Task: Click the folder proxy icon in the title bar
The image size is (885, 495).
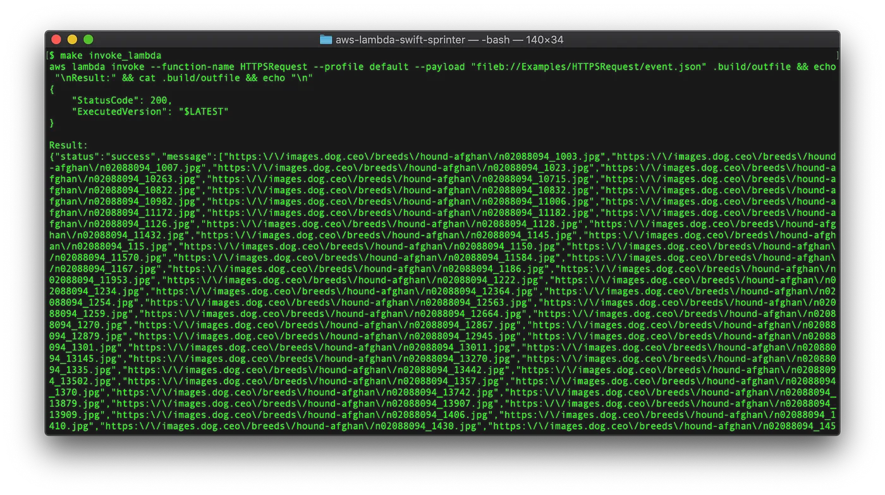Action: (x=326, y=39)
